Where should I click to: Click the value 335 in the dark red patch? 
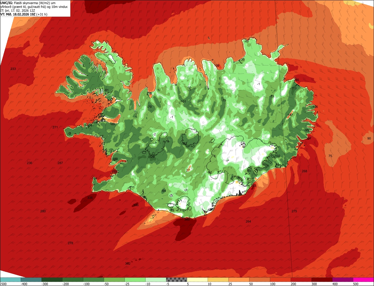tap(90, 198)
